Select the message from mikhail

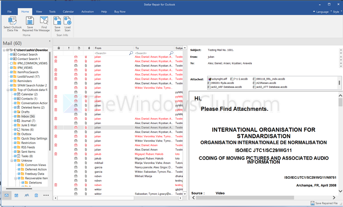pos(118,163)
